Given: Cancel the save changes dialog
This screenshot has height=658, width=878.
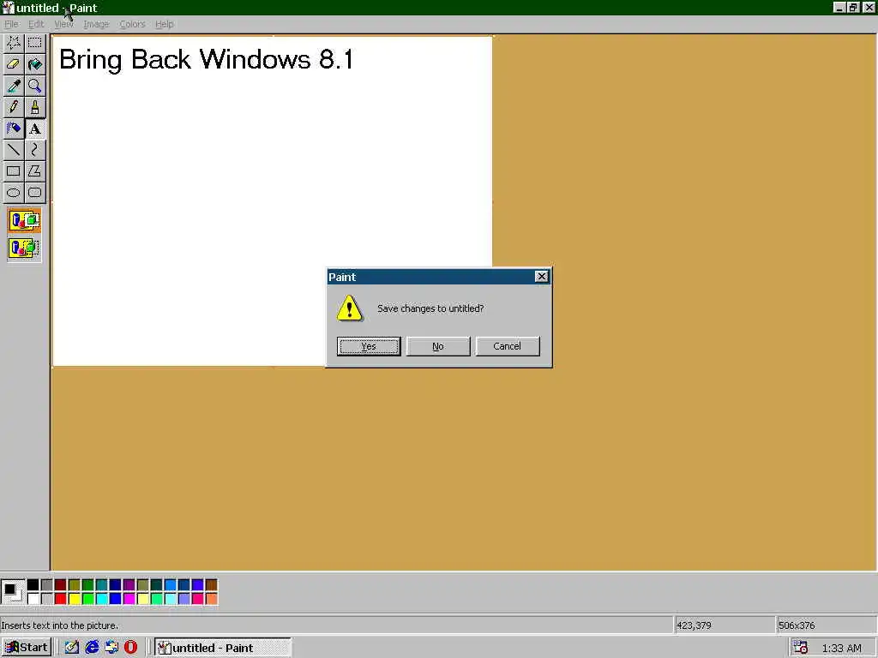Looking at the screenshot, I should tap(508, 346).
